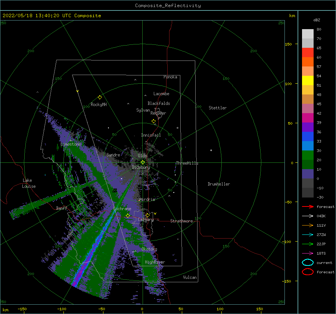
Task: Click the red 65 dBZ legend swatch
Action: click(308, 52)
